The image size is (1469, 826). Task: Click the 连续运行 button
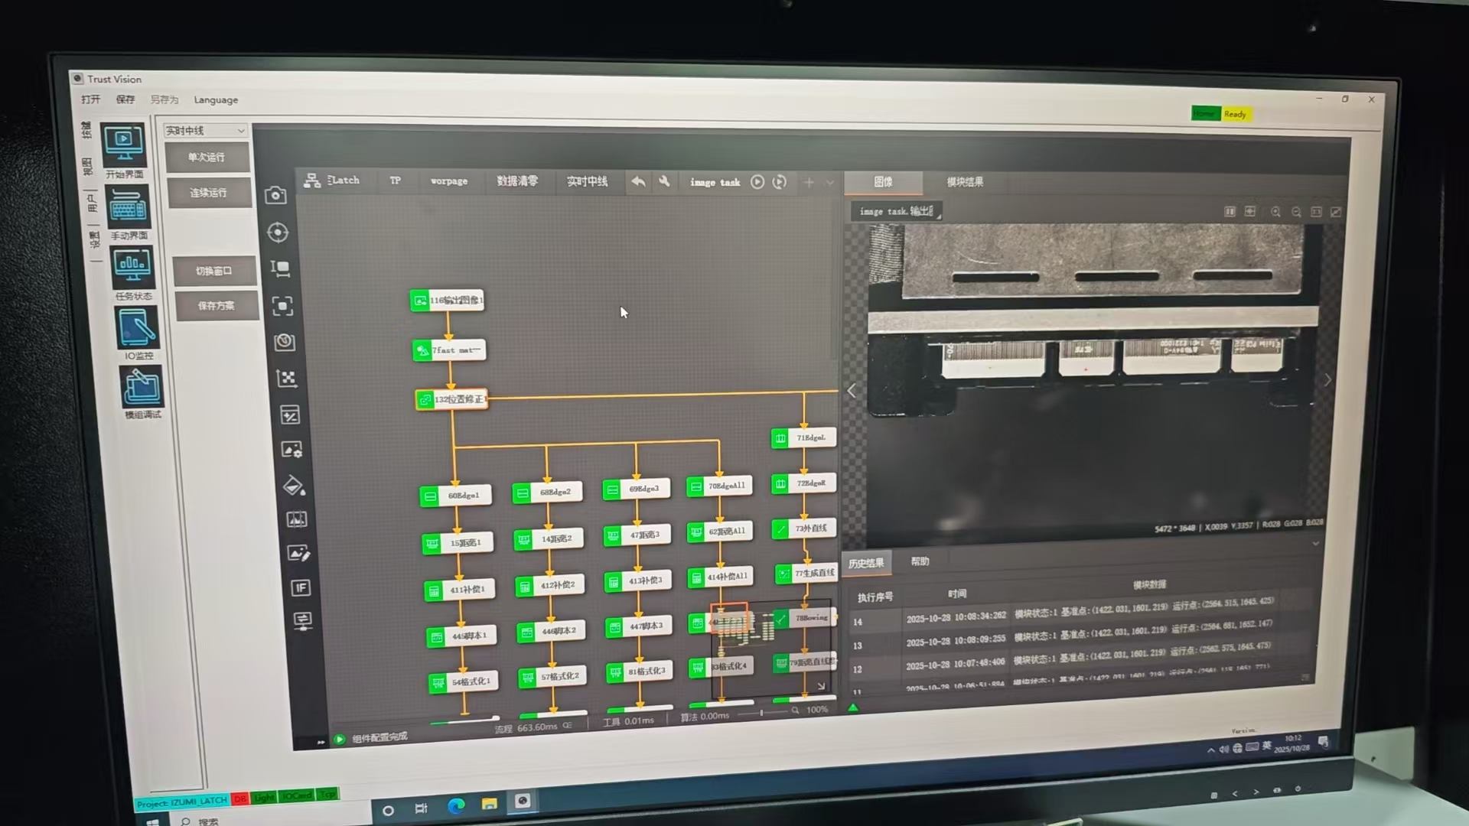(209, 193)
